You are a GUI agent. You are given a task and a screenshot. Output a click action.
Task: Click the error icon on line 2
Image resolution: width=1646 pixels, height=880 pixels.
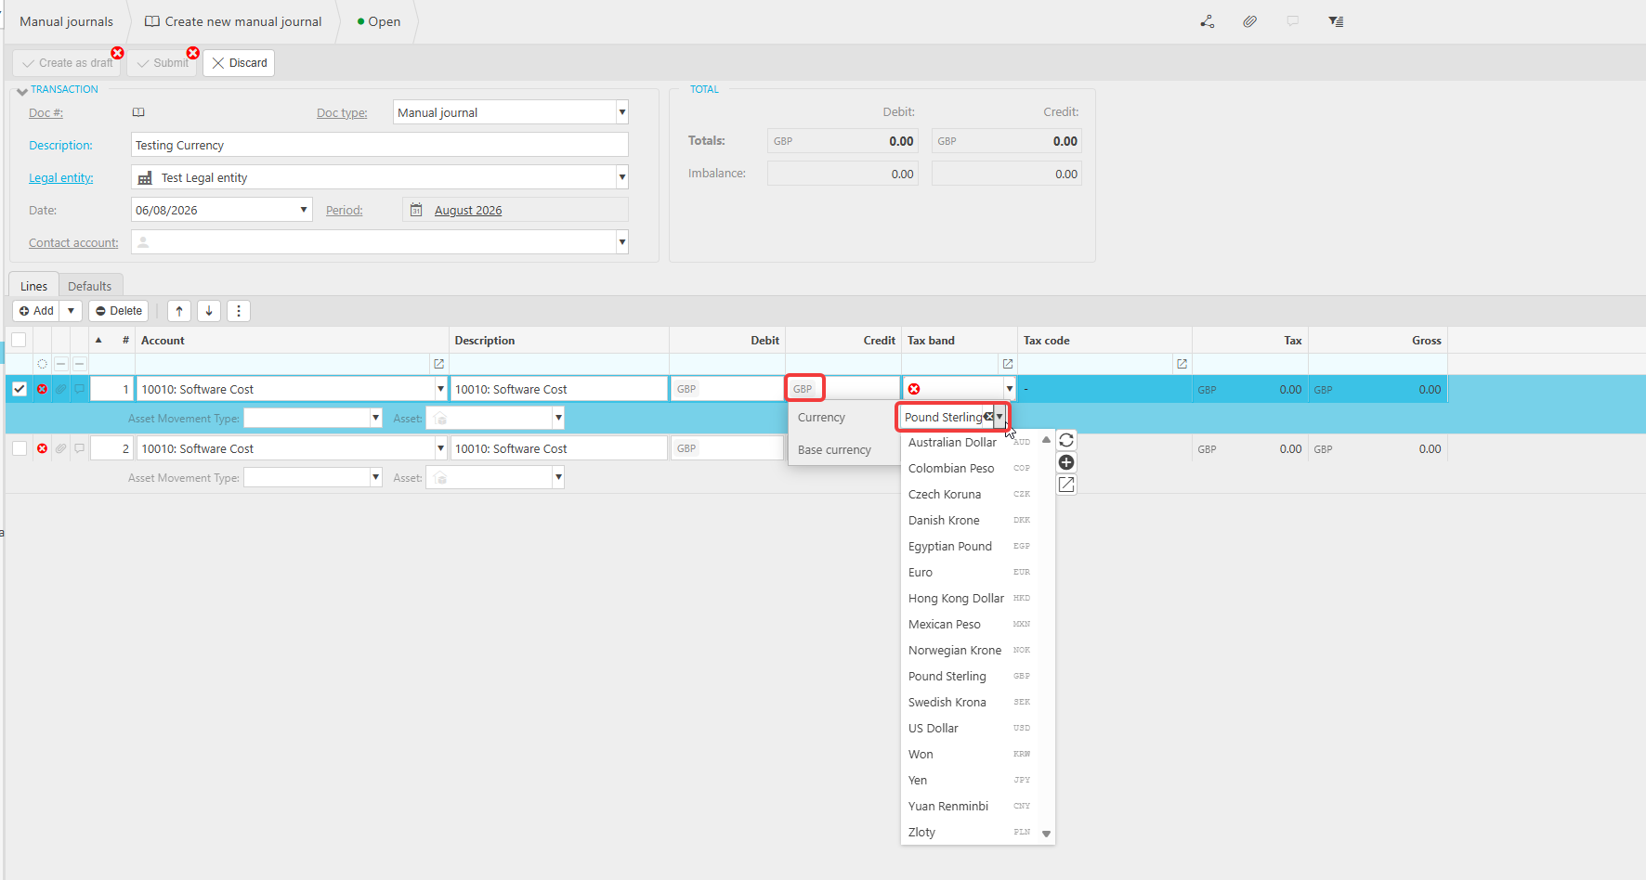click(42, 448)
